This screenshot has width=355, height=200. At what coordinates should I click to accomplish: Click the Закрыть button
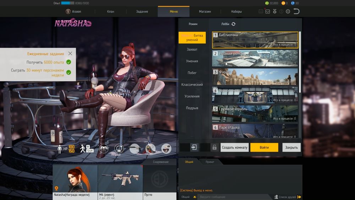pyautogui.click(x=291, y=147)
